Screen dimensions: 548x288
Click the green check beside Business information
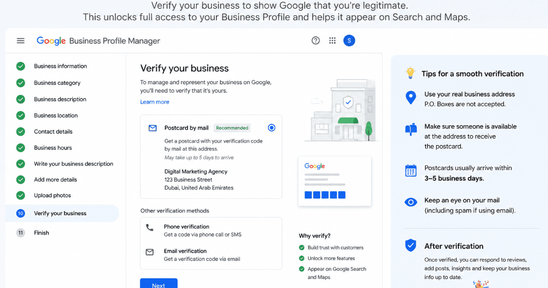click(21, 66)
